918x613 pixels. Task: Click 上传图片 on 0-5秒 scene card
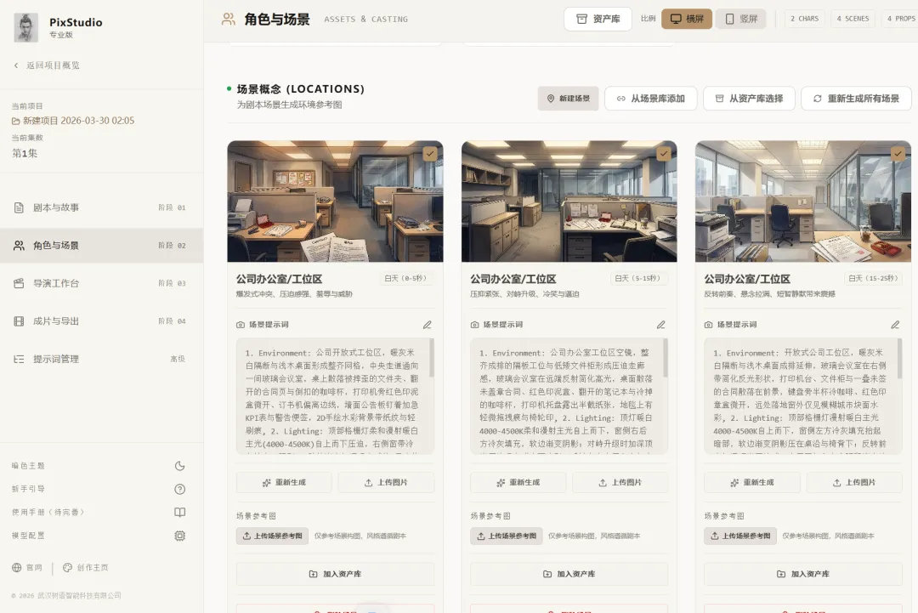pos(387,482)
